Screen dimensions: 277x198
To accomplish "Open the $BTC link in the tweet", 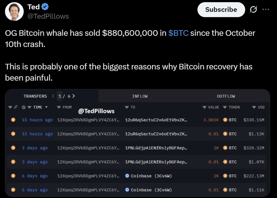I will [x=178, y=33].
